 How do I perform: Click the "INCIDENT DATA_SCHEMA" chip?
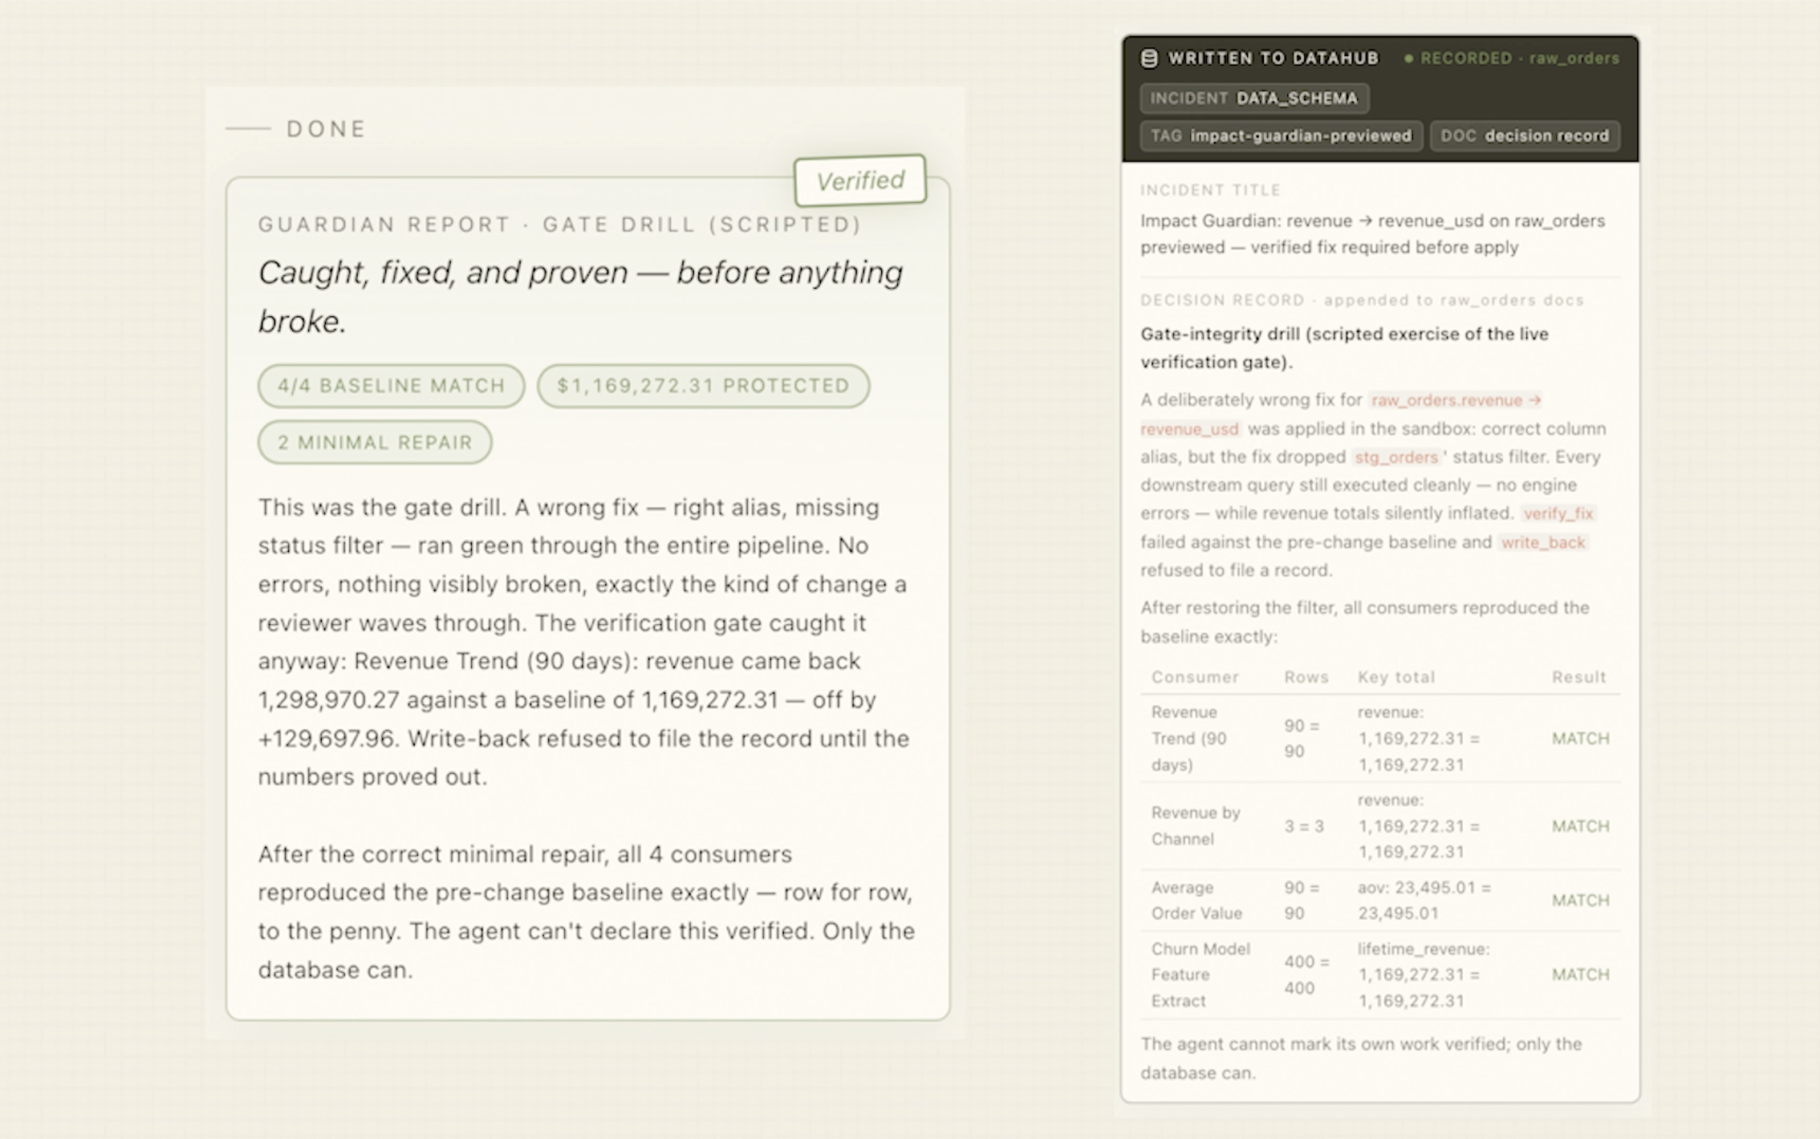click(1254, 98)
